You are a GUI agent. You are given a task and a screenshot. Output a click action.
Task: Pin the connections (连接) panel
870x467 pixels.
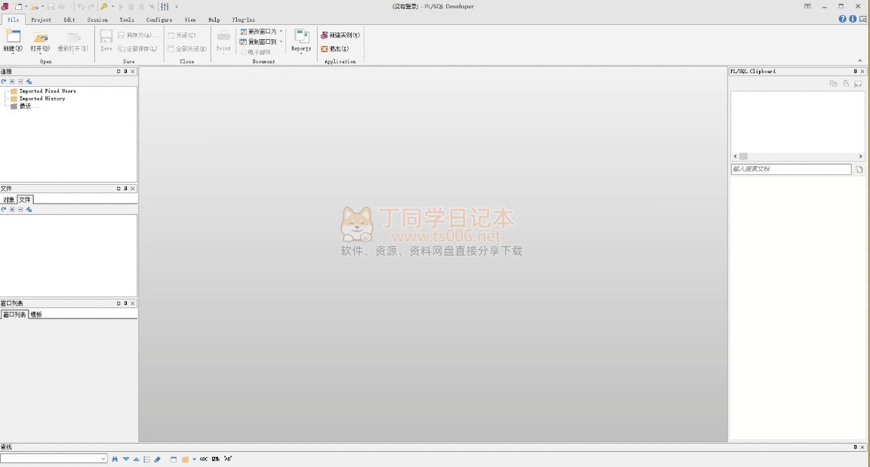[125, 72]
